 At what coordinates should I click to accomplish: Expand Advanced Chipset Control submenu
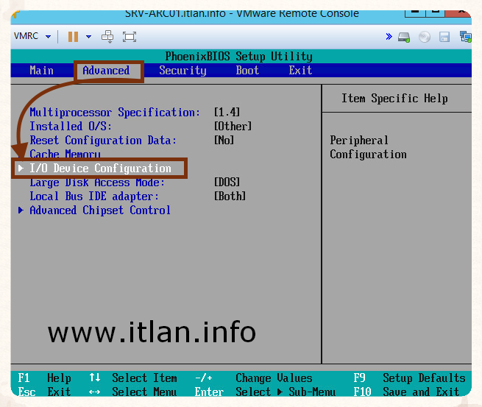[x=100, y=210]
